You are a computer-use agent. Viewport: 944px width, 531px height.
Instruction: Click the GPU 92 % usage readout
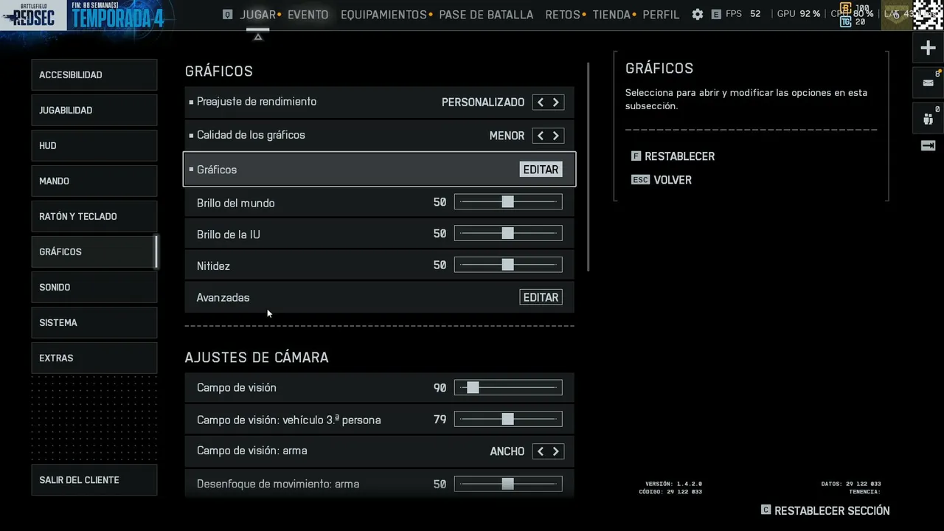coord(799,14)
